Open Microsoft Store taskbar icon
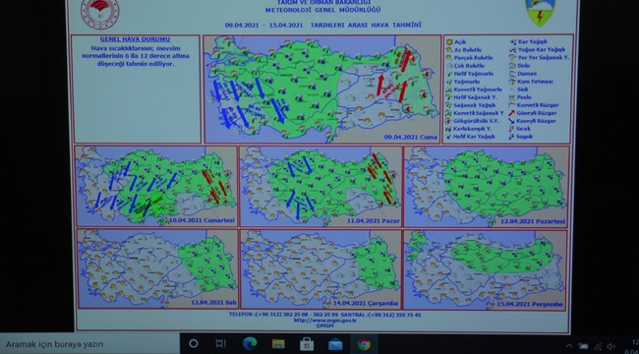The image size is (639, 354). 307,344
